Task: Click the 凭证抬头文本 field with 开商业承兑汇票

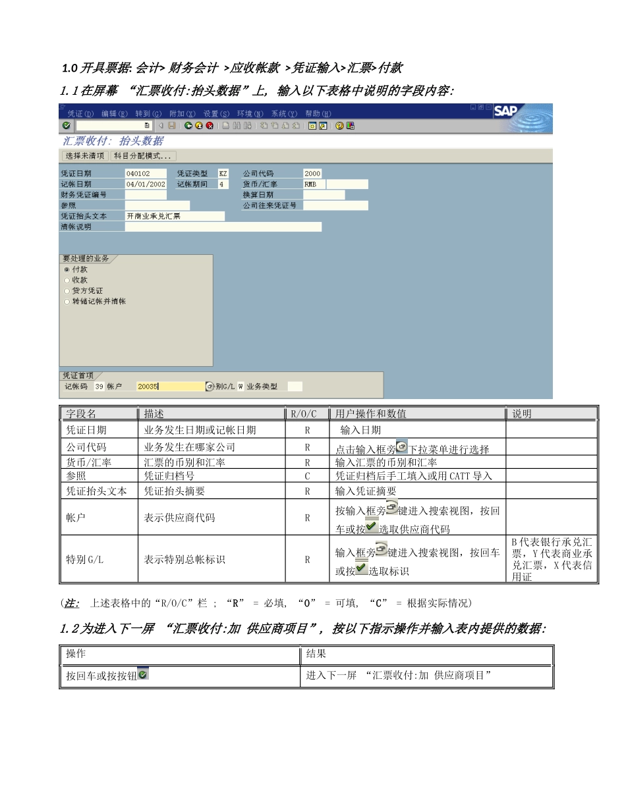Action: point(175,216)
